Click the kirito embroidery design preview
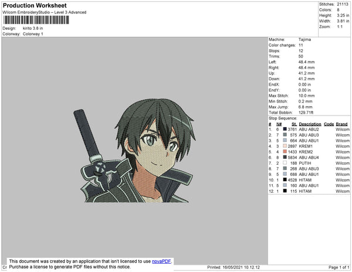The width and height of the screenshot is (352, 272). pyautogui.click(x=135, y=151)
